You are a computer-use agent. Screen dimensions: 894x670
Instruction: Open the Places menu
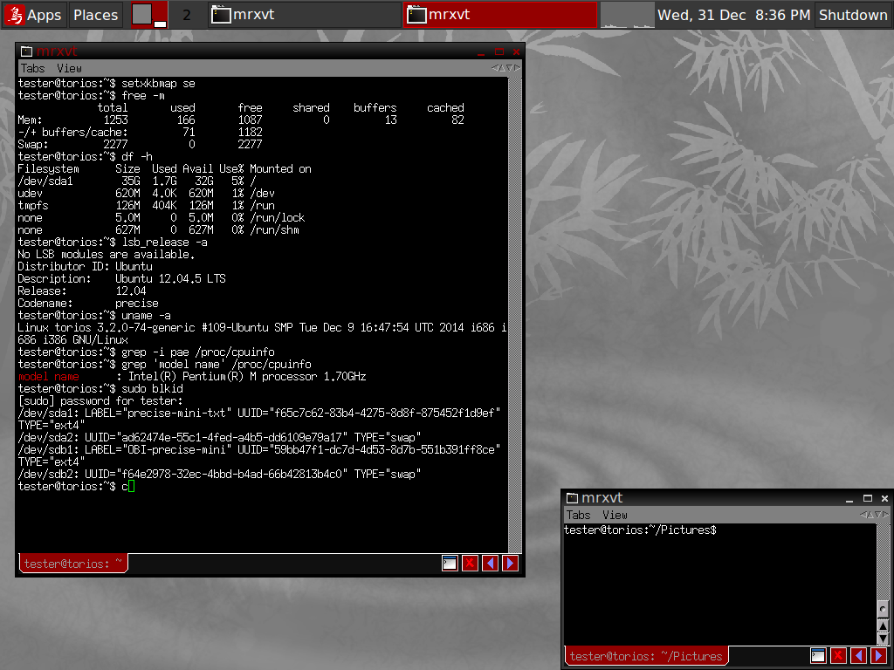[95, 15]
